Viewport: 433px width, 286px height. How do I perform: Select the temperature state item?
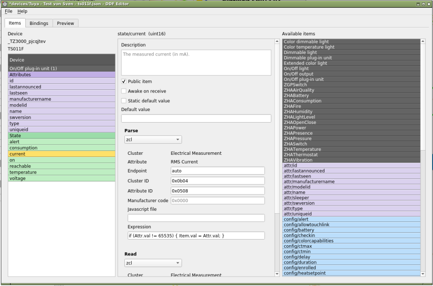[62, 172]
